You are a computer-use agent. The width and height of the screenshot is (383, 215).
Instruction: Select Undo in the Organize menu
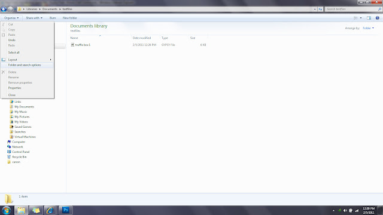28,40
